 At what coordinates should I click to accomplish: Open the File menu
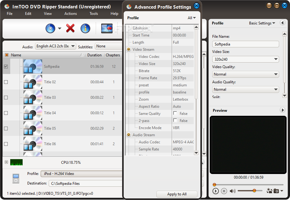coord(10,14)
